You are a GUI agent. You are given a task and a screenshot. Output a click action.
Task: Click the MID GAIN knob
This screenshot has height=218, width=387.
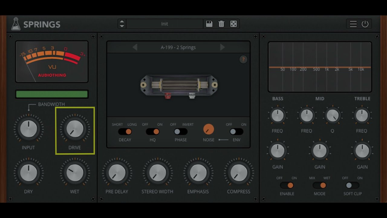320,151
